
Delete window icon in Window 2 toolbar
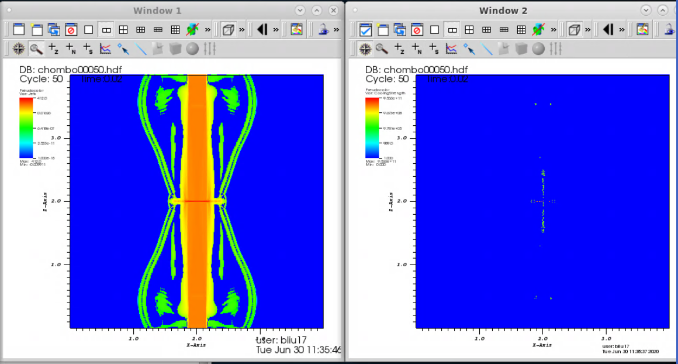(417, 29)
